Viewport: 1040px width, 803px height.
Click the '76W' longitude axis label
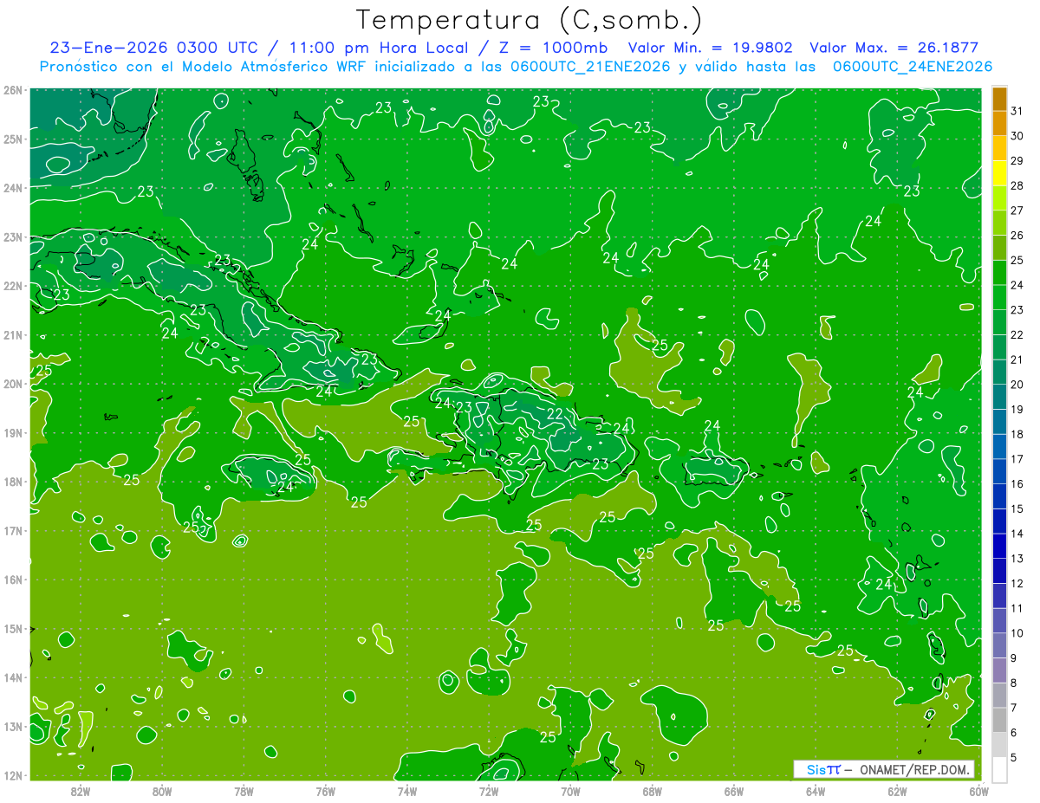pos(325,791)
